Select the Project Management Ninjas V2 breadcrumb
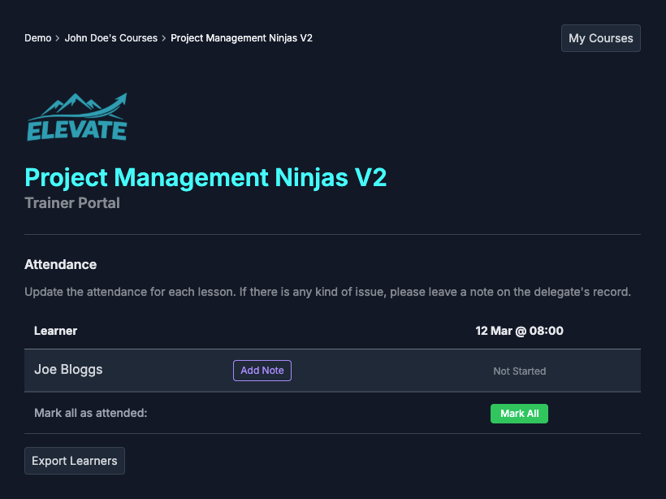 click(x=241, y=38)
